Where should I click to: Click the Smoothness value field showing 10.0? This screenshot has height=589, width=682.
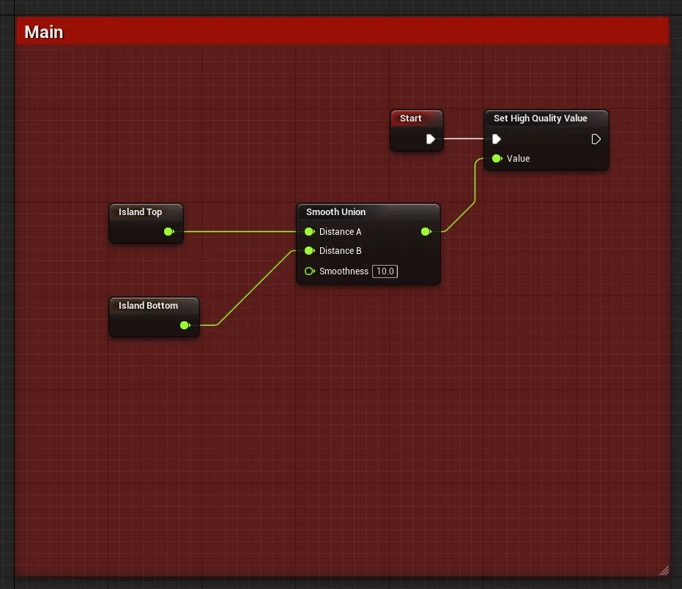(x=385, y=271)
